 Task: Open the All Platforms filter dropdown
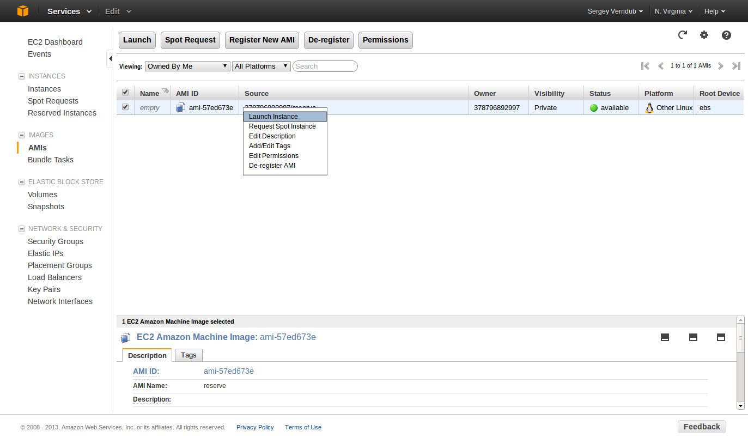[x=262, y=66]
